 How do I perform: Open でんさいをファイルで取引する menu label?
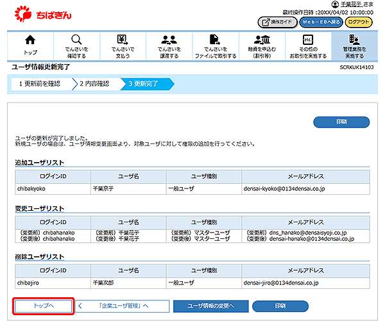tap(216, 53)
